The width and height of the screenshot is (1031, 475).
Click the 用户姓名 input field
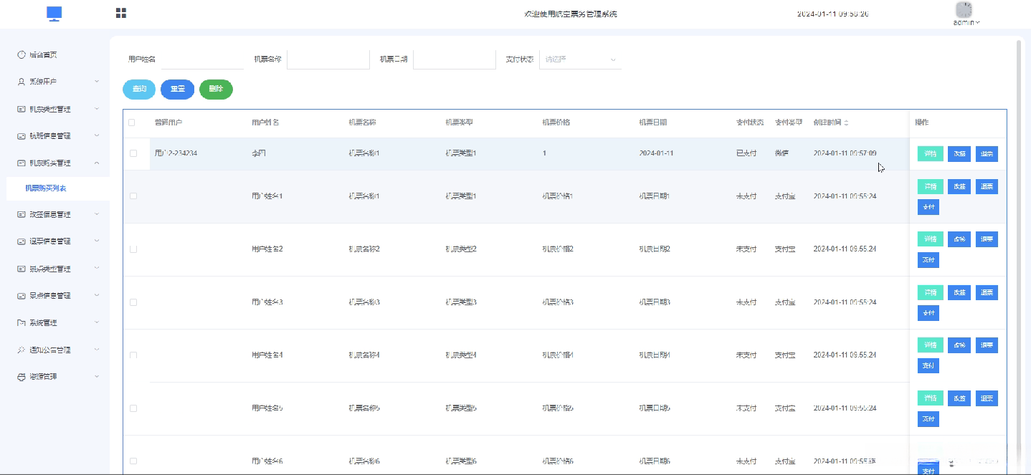pos(203,59)
